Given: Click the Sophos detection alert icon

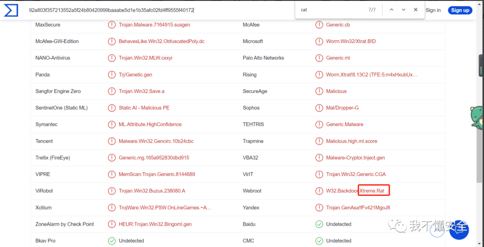Looking at the screenshot, I should pos(319,108).
